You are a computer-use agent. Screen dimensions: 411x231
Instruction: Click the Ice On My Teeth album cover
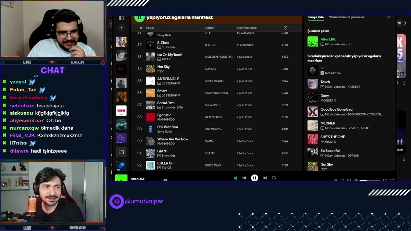pos(150,57)
